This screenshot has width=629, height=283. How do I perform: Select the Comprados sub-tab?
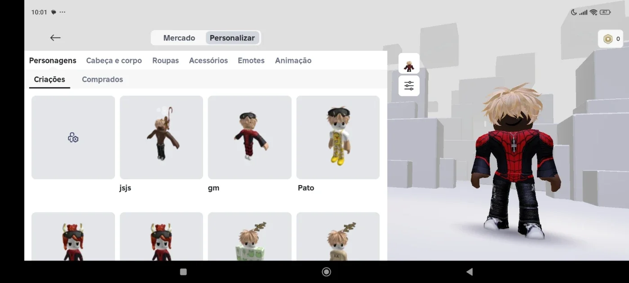(x=102, y=80)
